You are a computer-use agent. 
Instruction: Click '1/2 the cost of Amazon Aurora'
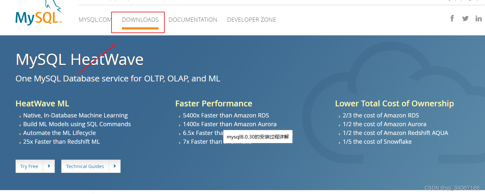pos(384,124)
